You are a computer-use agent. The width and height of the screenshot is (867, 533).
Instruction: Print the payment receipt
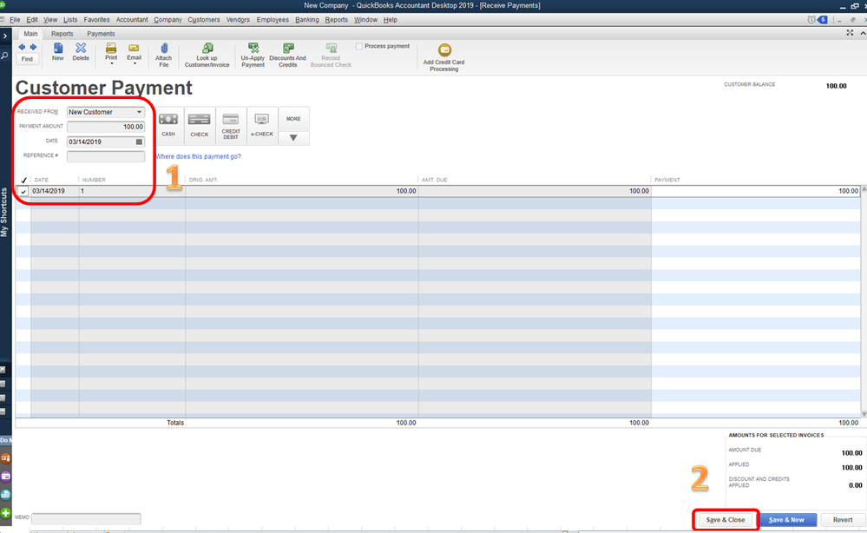click(111, 51)
